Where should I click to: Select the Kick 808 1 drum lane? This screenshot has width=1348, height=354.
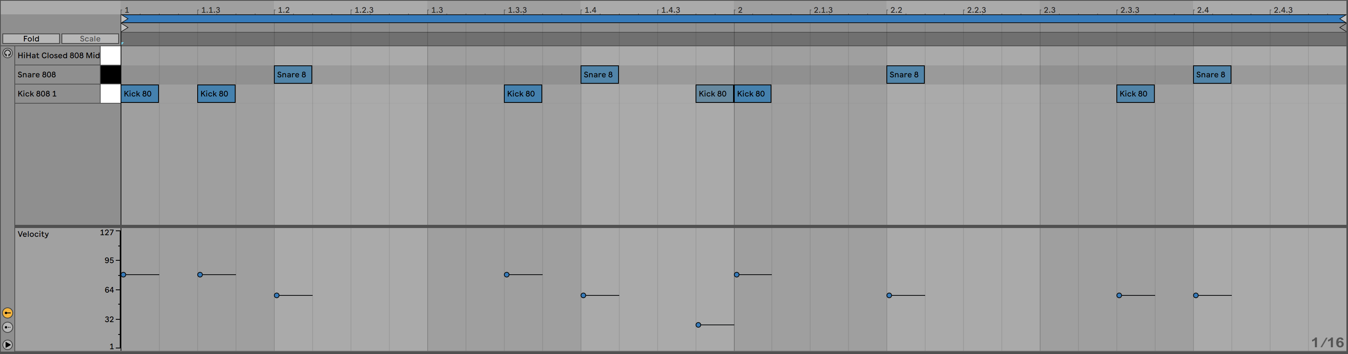(x=57, y=94)
